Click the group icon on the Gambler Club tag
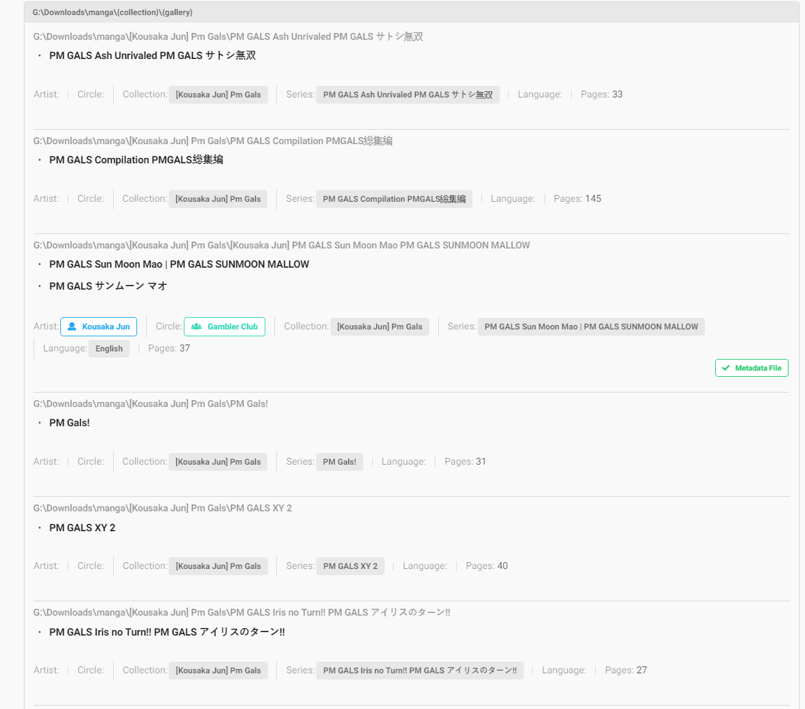The image size is (805, 709). click(x=197, y=326)
